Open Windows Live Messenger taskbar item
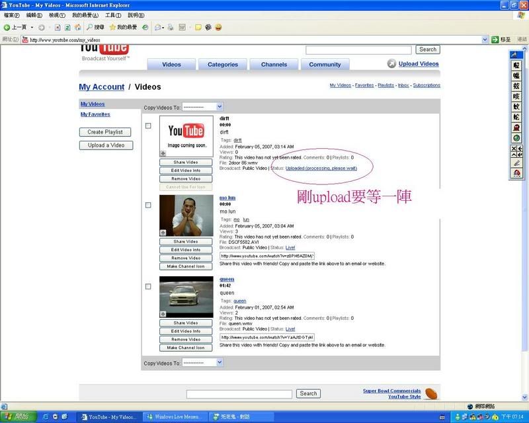The height and width of the screenshot is (423, 529). point(175,417)
